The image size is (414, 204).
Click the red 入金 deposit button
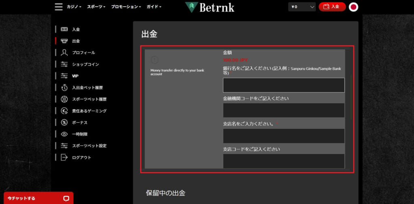pyautogui.click(x=332, y=7)
